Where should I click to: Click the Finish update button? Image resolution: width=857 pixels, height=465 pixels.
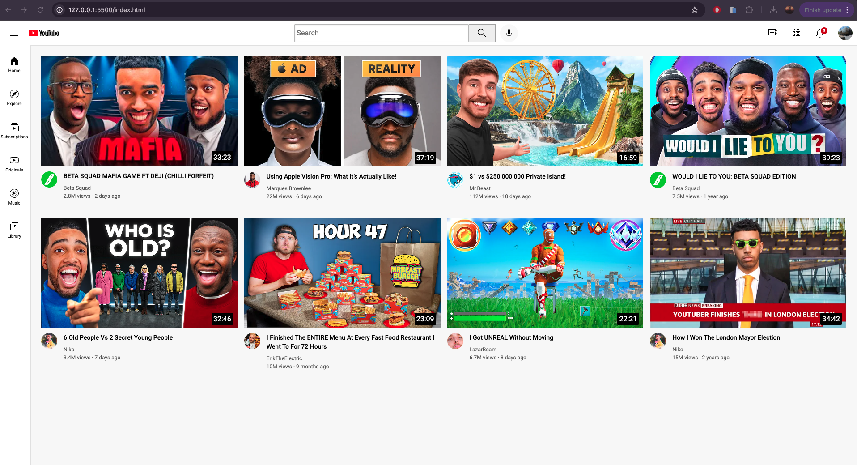tap(822, 10)
